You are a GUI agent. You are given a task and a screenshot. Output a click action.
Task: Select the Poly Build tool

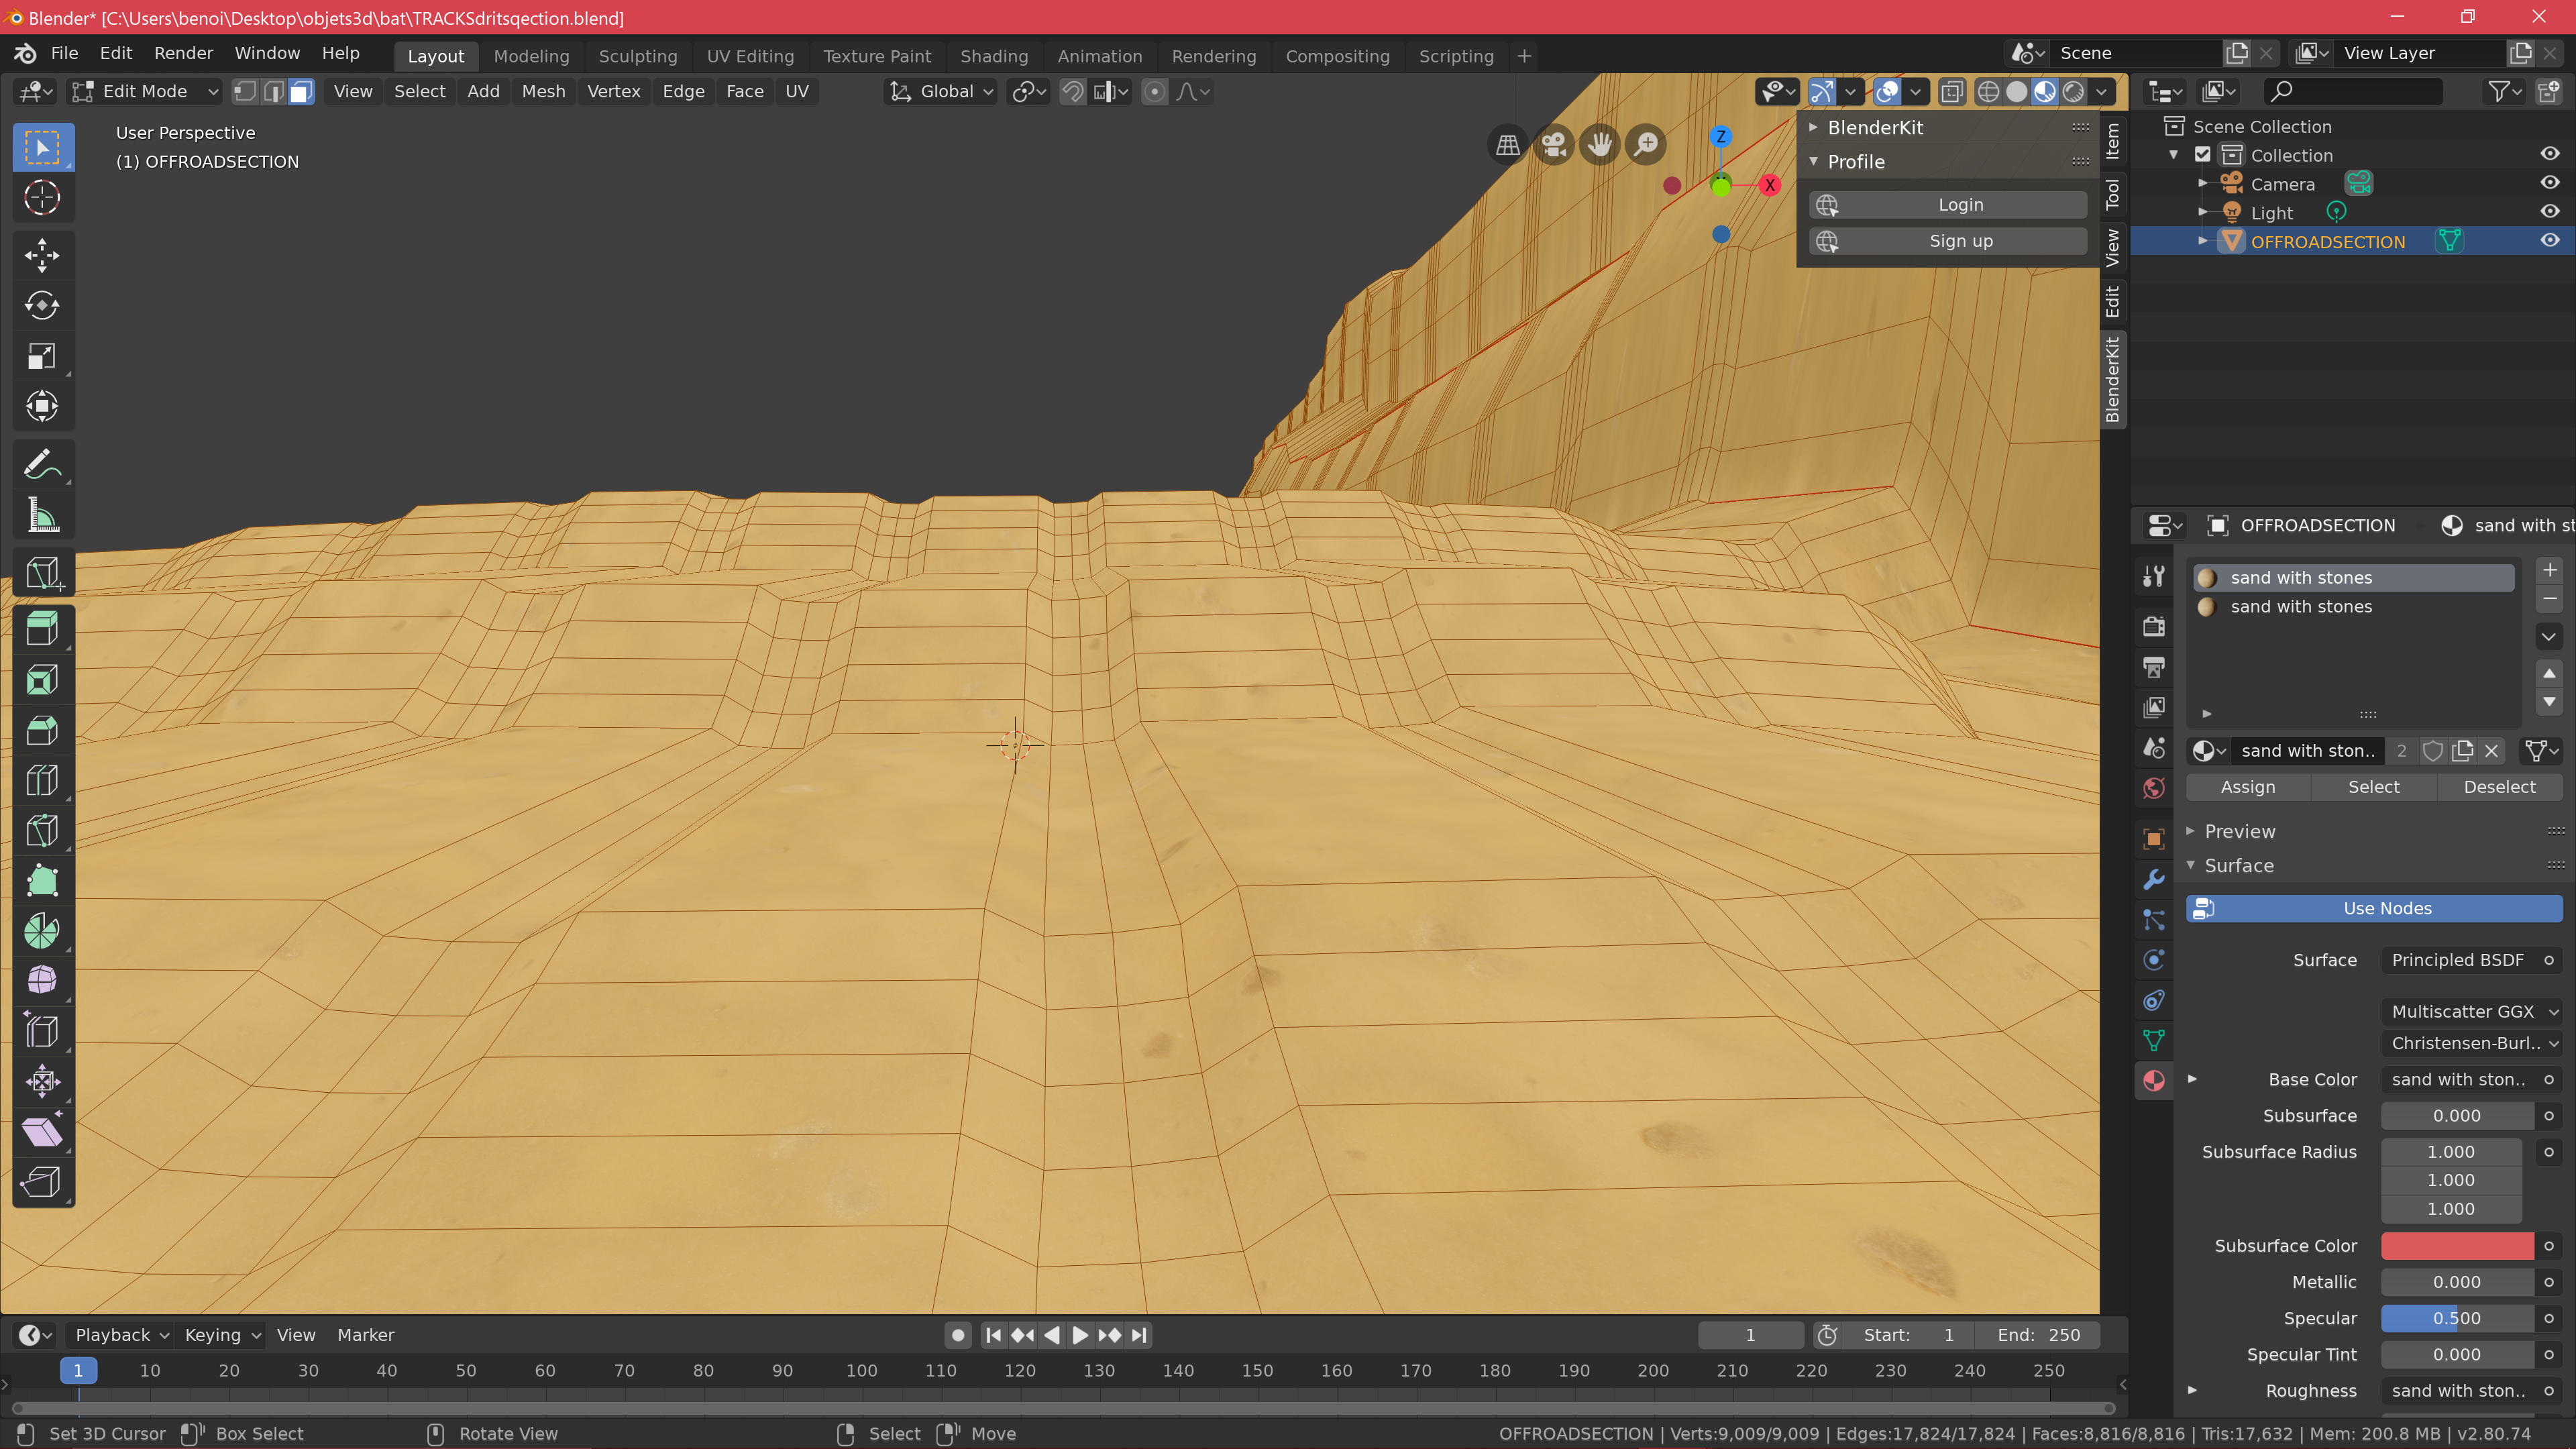point(42,880)
